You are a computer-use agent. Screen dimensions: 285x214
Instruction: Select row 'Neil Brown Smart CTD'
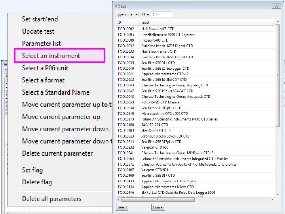(x=196, y=51)
